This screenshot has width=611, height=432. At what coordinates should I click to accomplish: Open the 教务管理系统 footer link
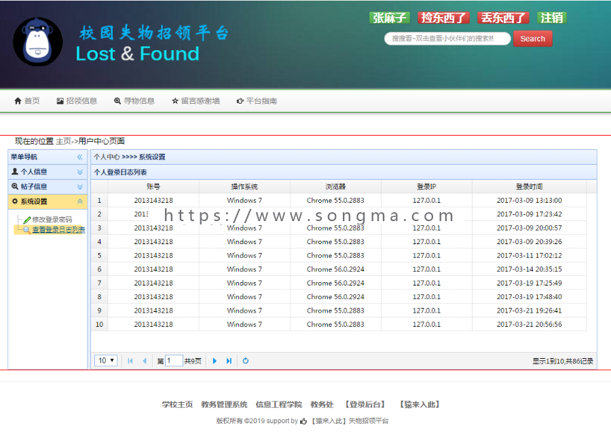tap(224, 404)
